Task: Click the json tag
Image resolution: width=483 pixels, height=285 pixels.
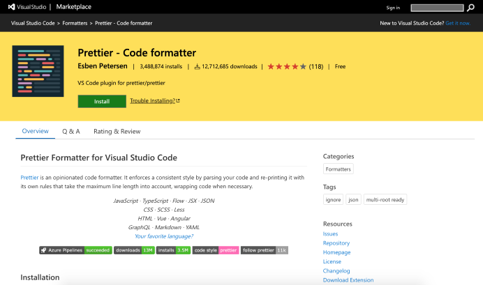Action: [353, 200]
